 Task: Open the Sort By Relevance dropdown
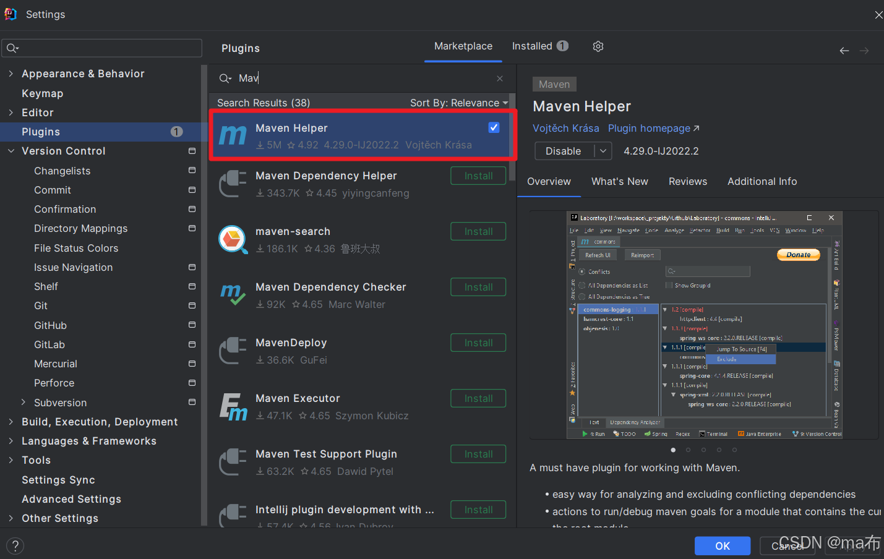click(459, 103)
